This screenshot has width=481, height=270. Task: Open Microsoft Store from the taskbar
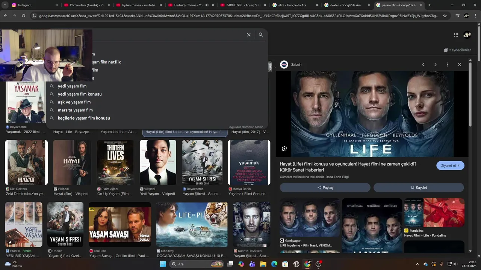point(285,264)
